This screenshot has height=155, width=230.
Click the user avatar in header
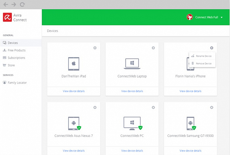[190, 17]
